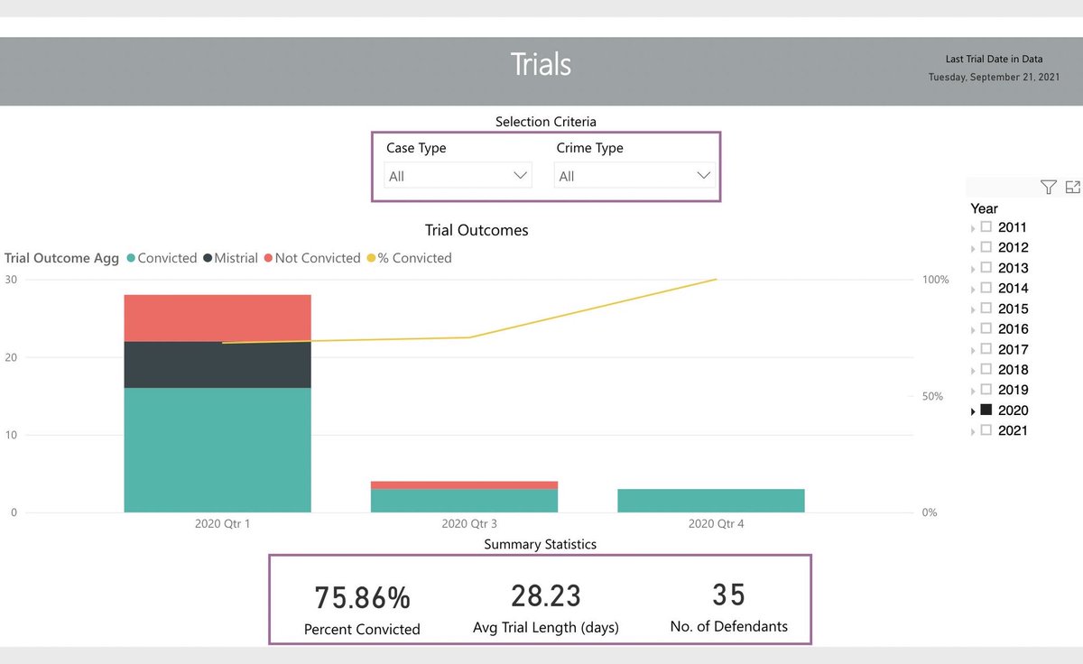Screen dimensions: 1083x664
Task: Expand the 2013 year node arrow
Action: pos(974,270)
